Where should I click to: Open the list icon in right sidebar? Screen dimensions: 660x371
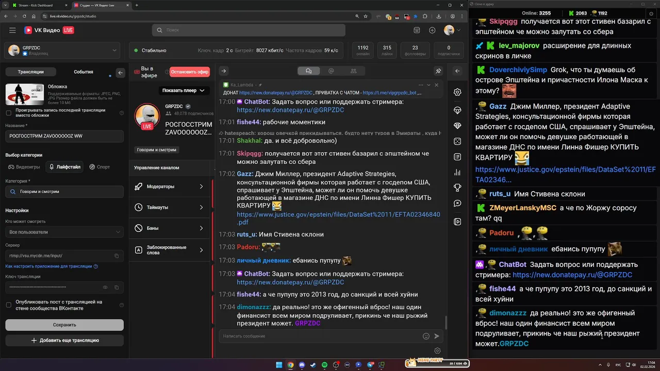pyautogui.click(x=457, y=157)
